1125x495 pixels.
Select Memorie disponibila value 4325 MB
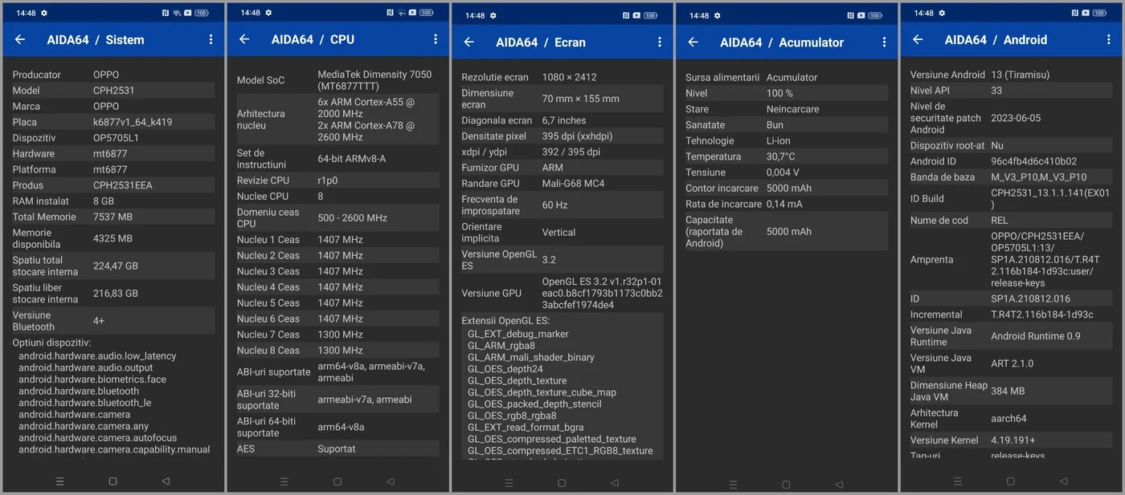click(x=112, y=238)
